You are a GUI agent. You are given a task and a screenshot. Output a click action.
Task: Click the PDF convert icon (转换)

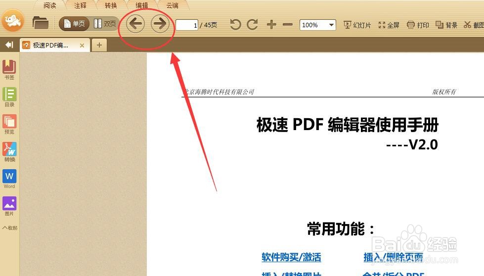pos(9,151)
